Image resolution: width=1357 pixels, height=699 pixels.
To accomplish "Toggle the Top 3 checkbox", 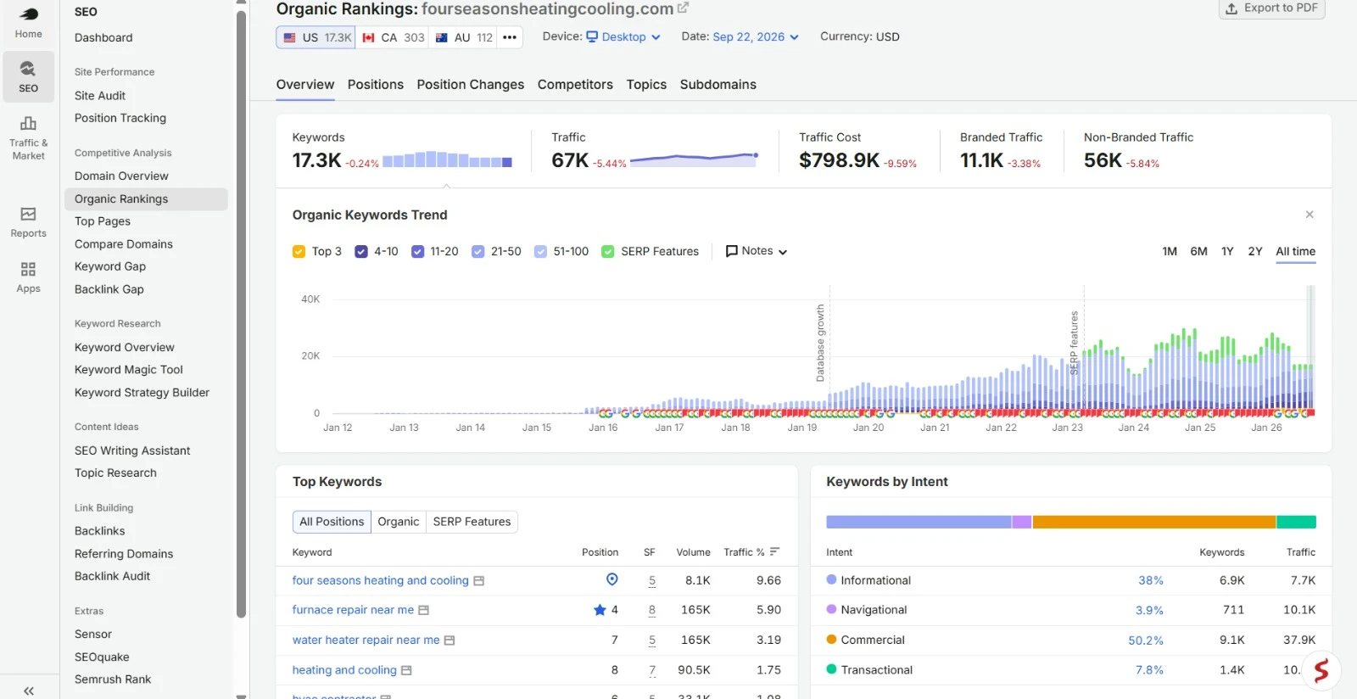I will pos(299,252).
